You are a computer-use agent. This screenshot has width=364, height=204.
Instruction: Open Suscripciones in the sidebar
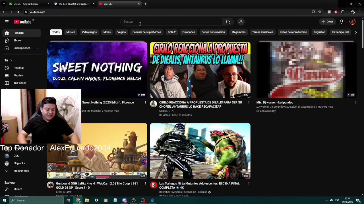(x=22, y=48)
